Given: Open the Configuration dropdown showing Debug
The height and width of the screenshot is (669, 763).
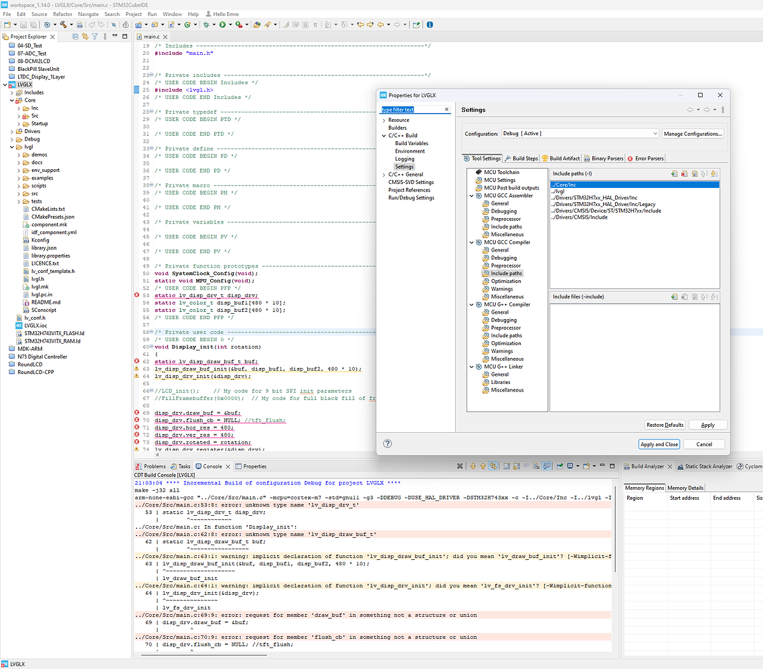Looking at the screenshot, I should point(580,134).
